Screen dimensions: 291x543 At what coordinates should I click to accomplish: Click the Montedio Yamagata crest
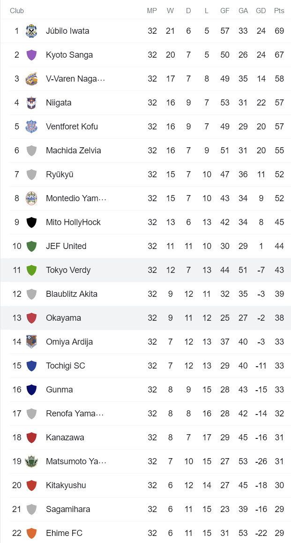(31, 198)
